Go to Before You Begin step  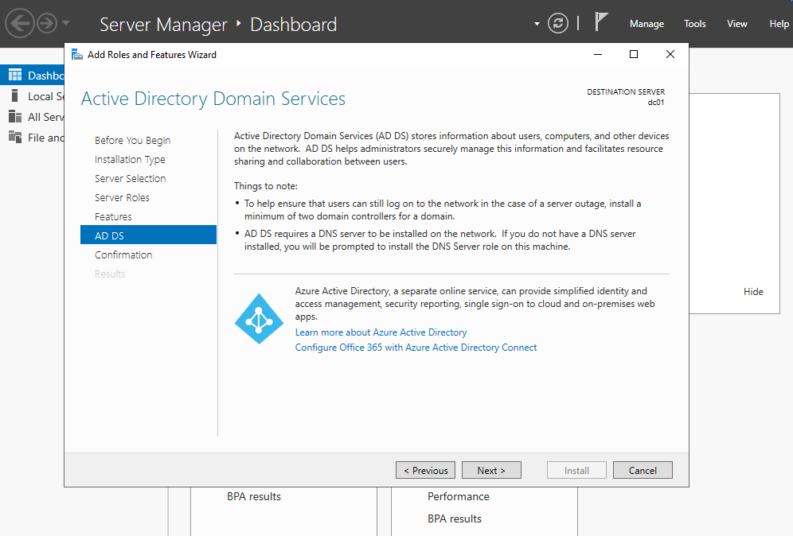[132, 141]
